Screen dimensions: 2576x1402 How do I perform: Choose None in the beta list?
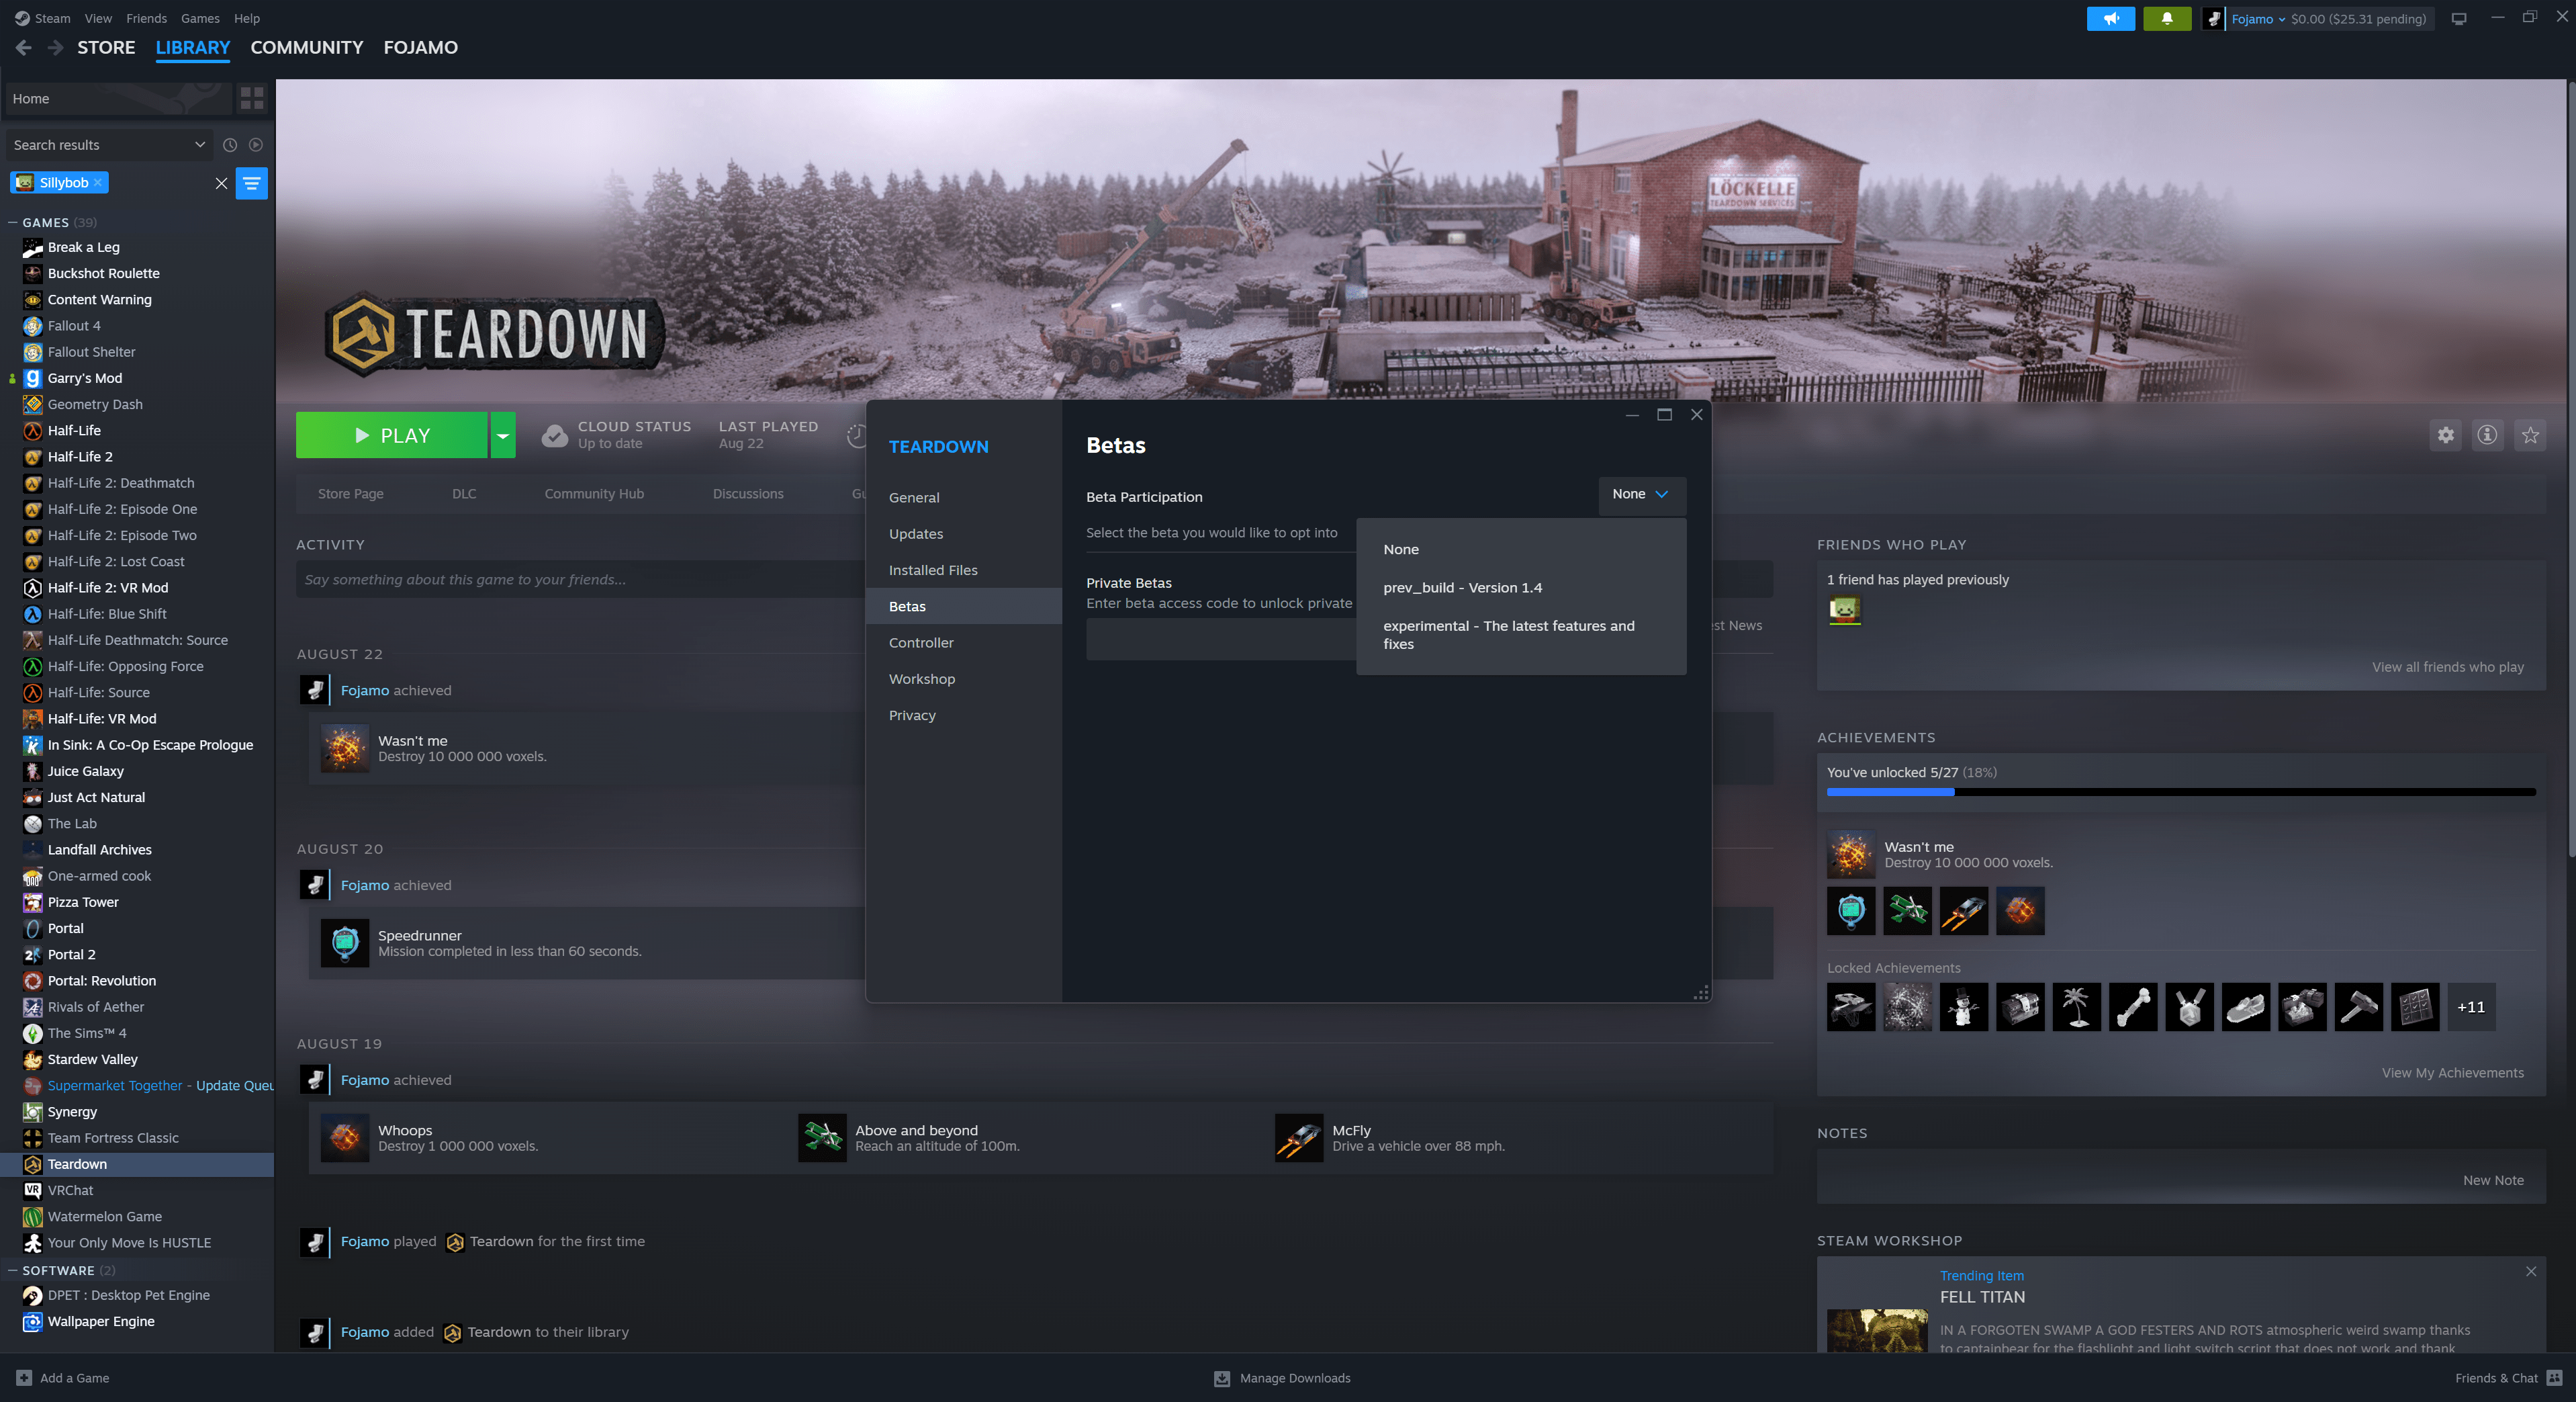[1521, 550]
